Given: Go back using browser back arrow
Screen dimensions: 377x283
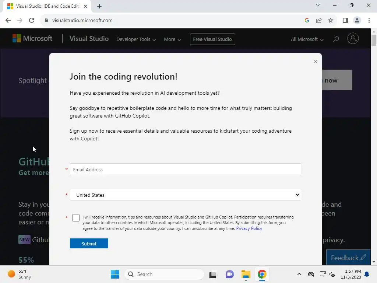Looking at the screenshot, I should [8, 20].
